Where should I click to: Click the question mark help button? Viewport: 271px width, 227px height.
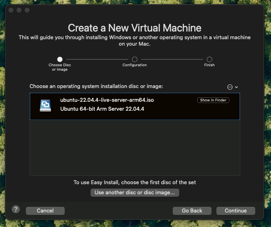click(16, 209)
